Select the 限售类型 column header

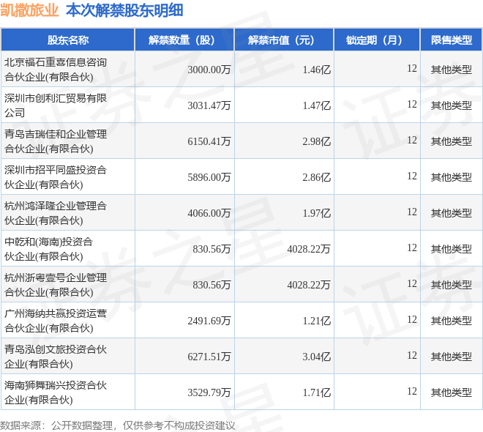coord(452,40)
